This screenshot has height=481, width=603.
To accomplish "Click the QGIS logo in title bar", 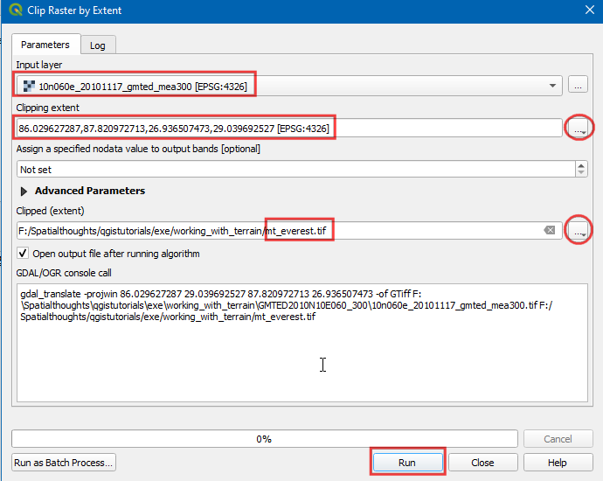I will (11, 10).
